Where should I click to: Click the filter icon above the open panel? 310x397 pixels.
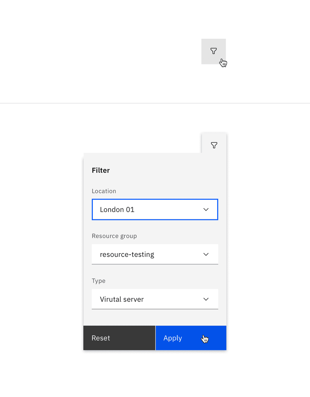(x=214, y=145)
